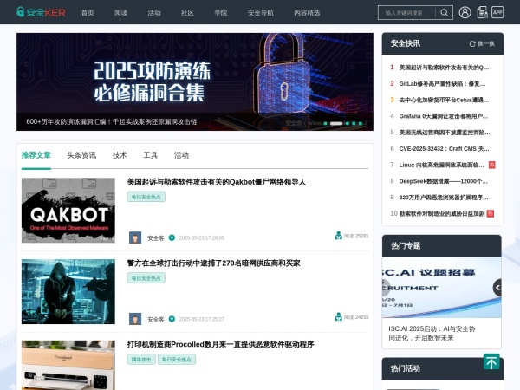Click the write-article document icon

click(x=482, y=12)
